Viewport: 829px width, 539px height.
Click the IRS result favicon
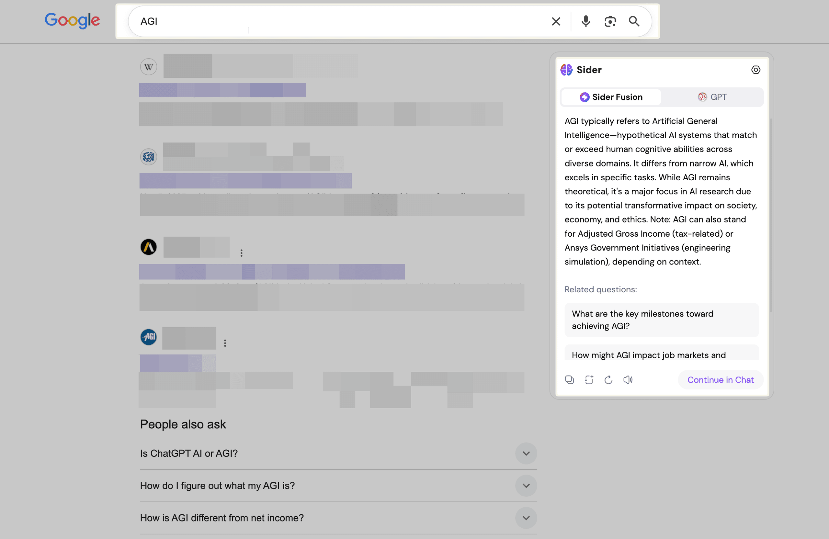[149, 157]
